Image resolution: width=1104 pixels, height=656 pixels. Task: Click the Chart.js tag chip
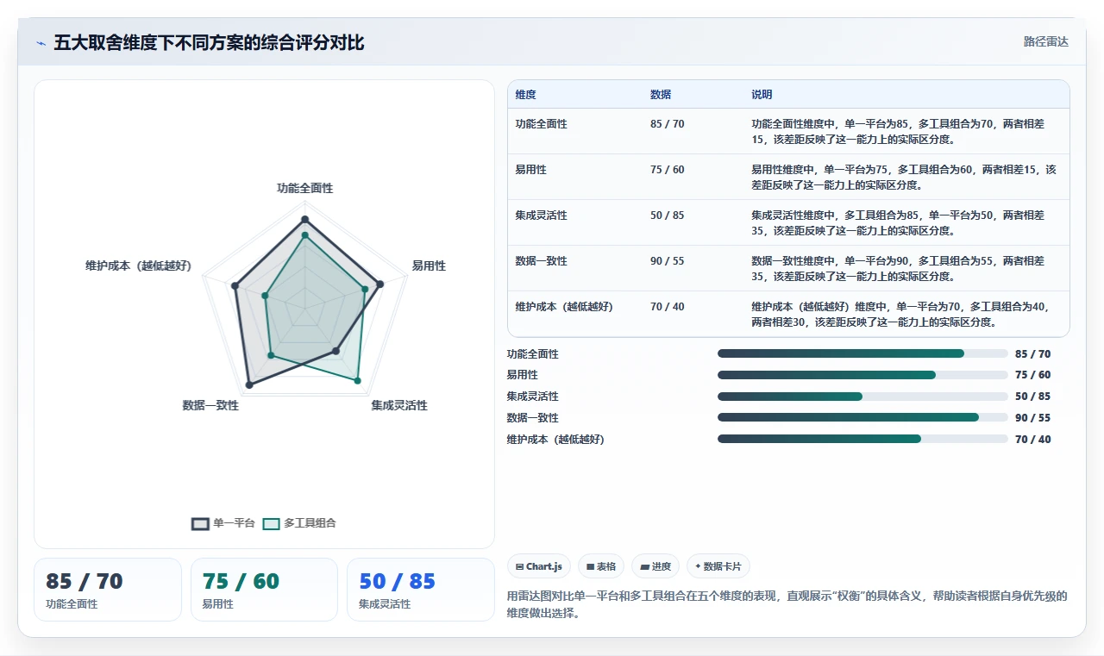tap(539, 566)
